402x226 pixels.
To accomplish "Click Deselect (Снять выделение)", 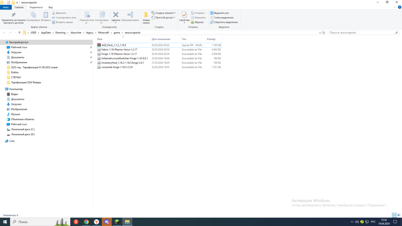I will pos(222,17).
